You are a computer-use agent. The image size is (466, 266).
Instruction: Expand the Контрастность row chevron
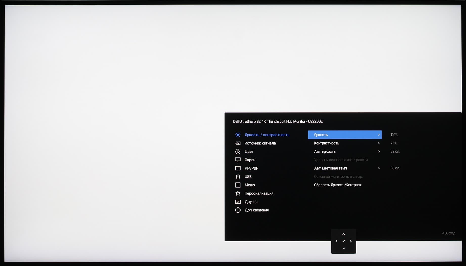click(379, 143)
